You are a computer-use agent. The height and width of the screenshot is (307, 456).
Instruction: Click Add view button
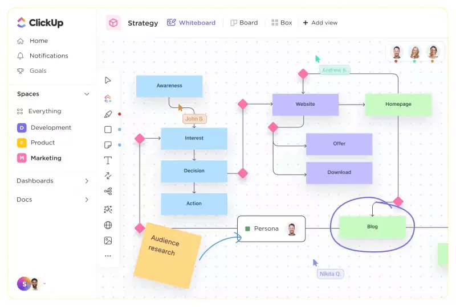(x=320, y=23)
